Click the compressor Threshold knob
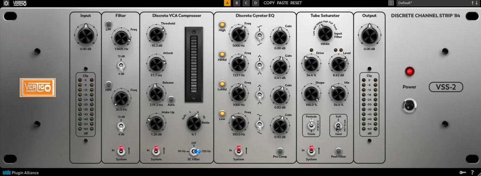This screenshot has height=176, width=481. point(156,34)
